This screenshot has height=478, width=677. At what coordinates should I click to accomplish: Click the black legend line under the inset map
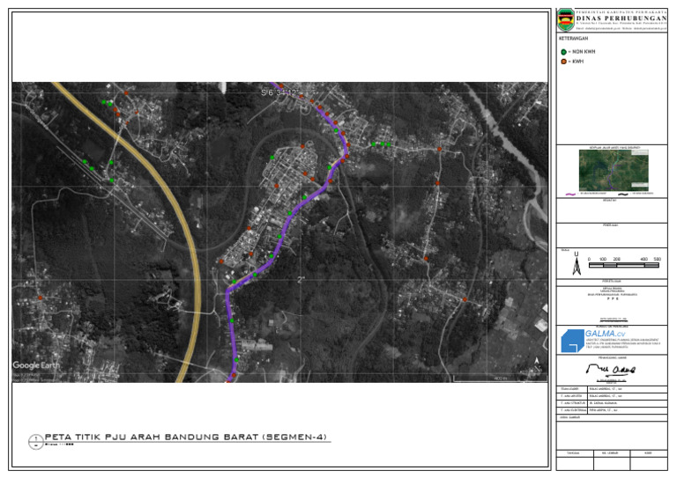point(625,193)
